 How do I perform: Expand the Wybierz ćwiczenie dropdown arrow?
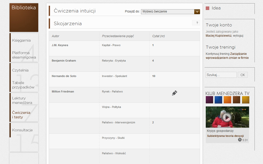(x=197, y=11)
